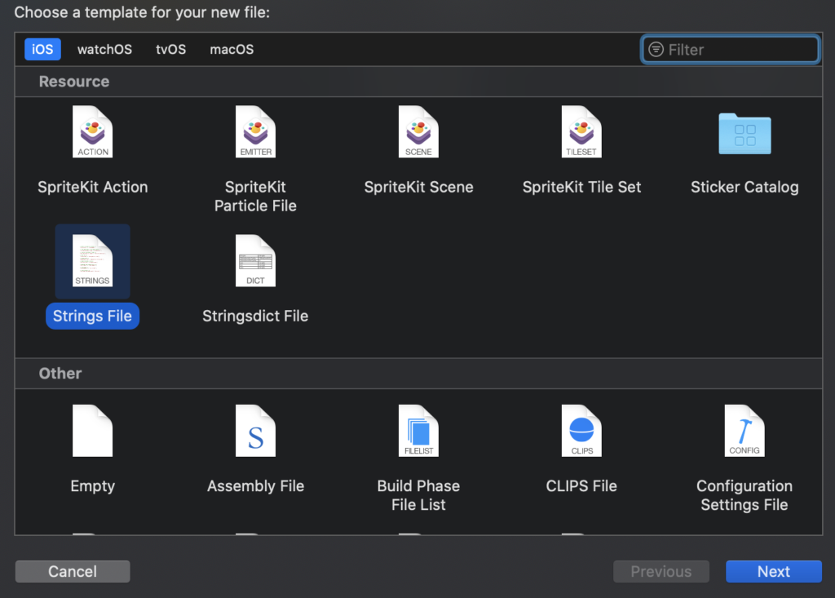This screenshot has width=835, height=598.
Task: Click the Cancel button
Action: click(x=73, y=571)
